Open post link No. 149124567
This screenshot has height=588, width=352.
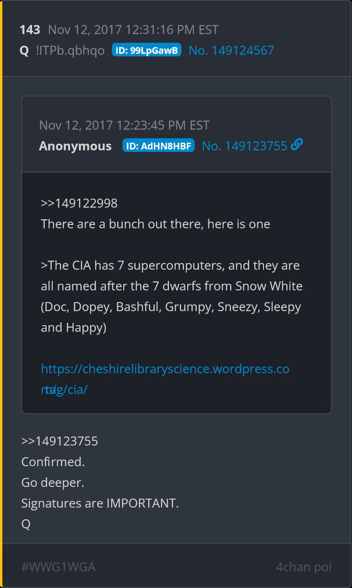[x=231, y=50]
